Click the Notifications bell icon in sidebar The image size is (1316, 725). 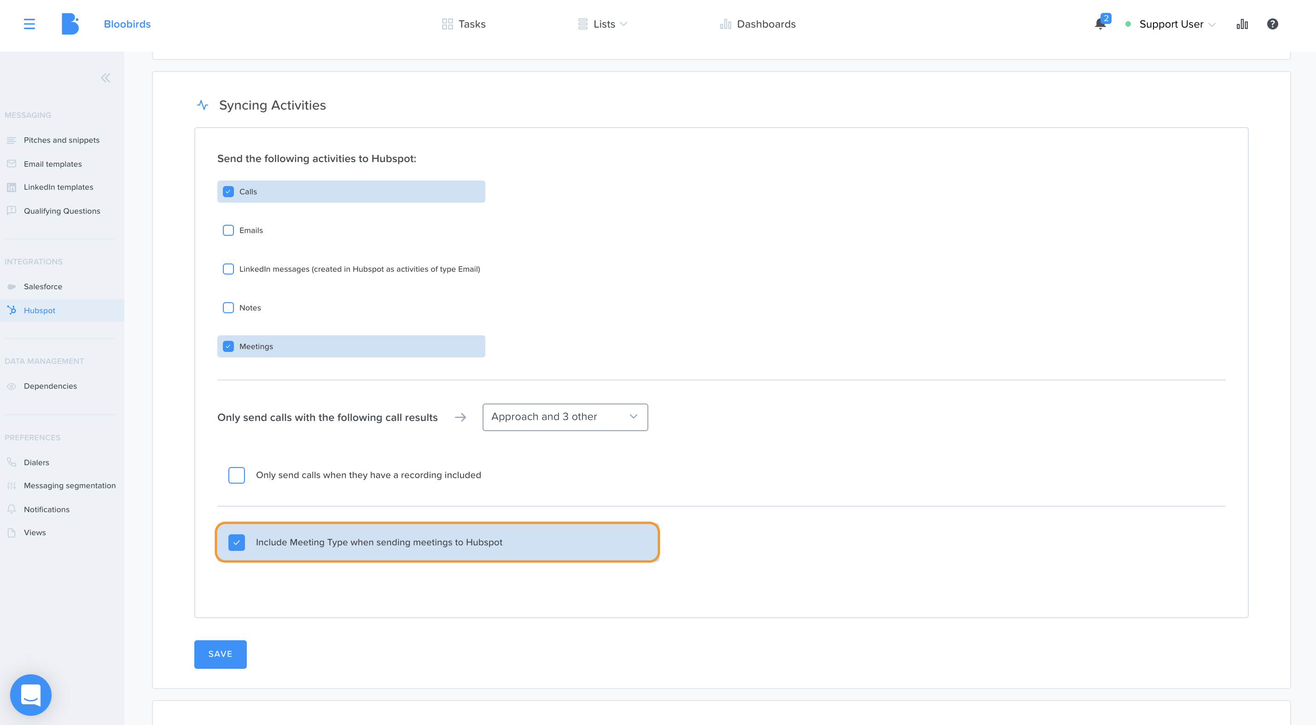point(11,509)
